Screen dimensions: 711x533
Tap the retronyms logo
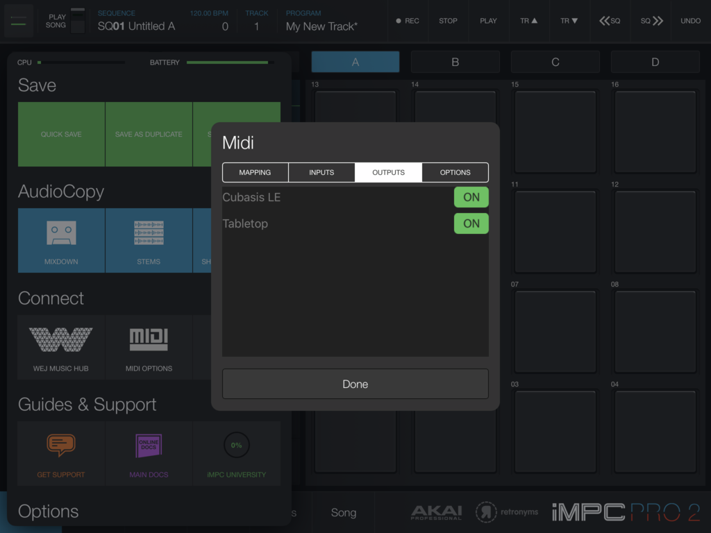click(507, 512)
